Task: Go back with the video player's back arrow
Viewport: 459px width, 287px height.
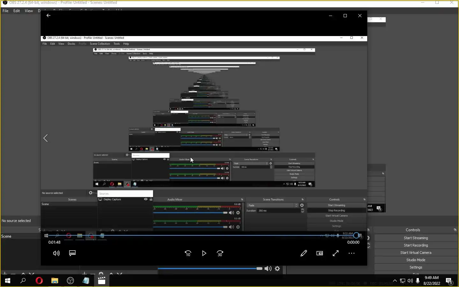Action: pos(48,15)
